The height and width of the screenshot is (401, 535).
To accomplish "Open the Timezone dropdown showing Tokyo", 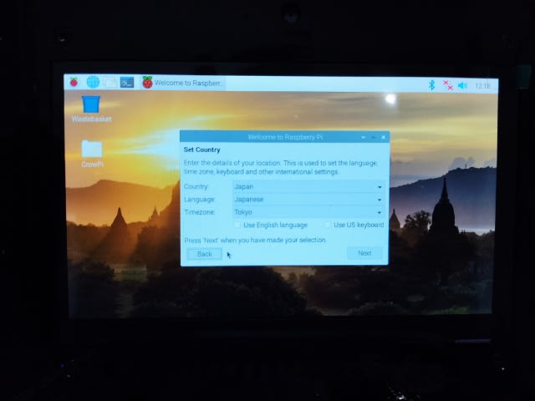I will [x=308, y=212].
